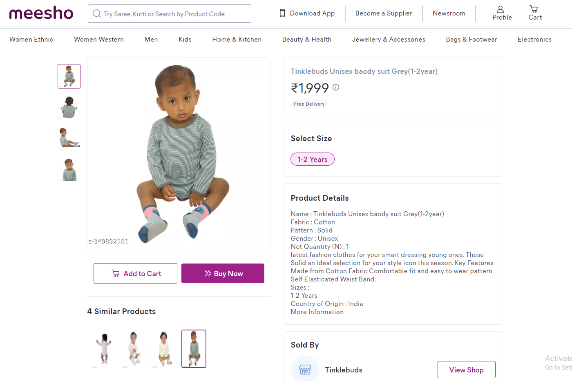Click the search magnifier icon

(x=97, y=14)
